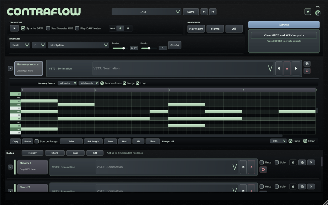Image resolution: width=328 pixels, height=205 pixels.
Task: Open View MIDI and WAV exports
Action: 284,35
